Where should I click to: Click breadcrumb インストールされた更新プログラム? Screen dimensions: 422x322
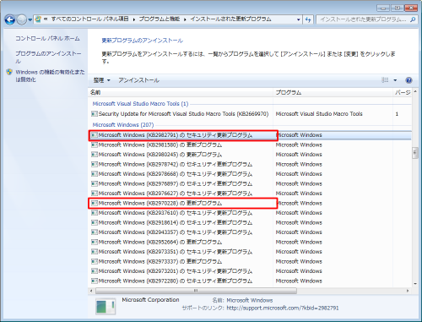tap(230, 19)
